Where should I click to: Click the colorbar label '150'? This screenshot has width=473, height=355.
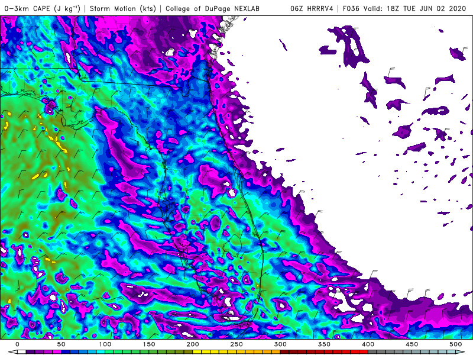149,344
